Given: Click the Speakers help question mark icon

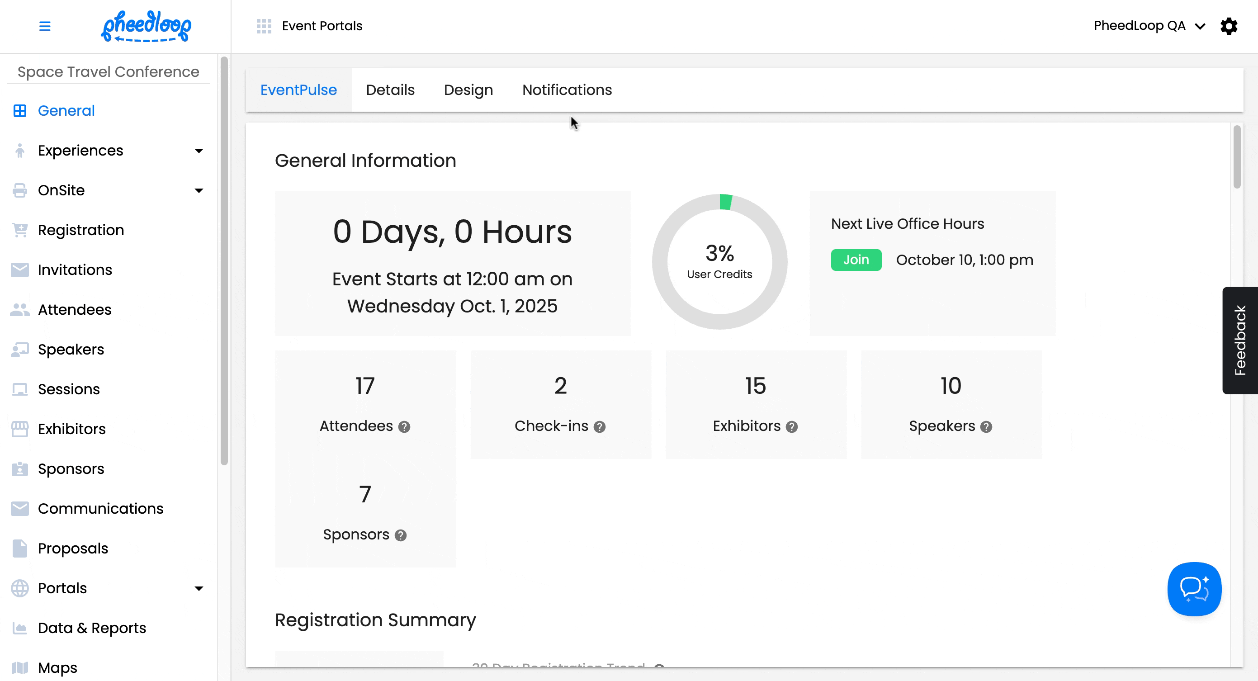Looking at the screenshot, I should (986, 426).
